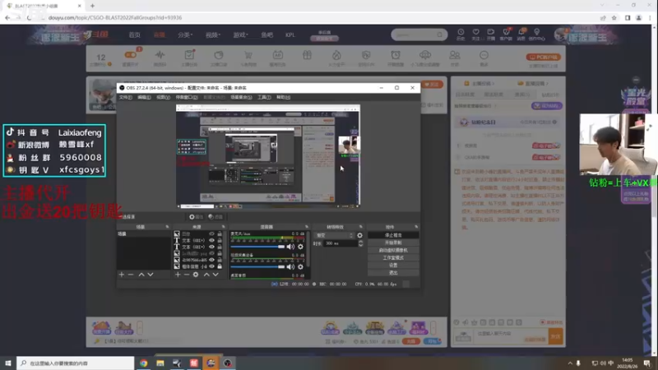Click Stop Streaming (停止推流) button in OBS
Screen dimensions: 658x370
(393, 235)
